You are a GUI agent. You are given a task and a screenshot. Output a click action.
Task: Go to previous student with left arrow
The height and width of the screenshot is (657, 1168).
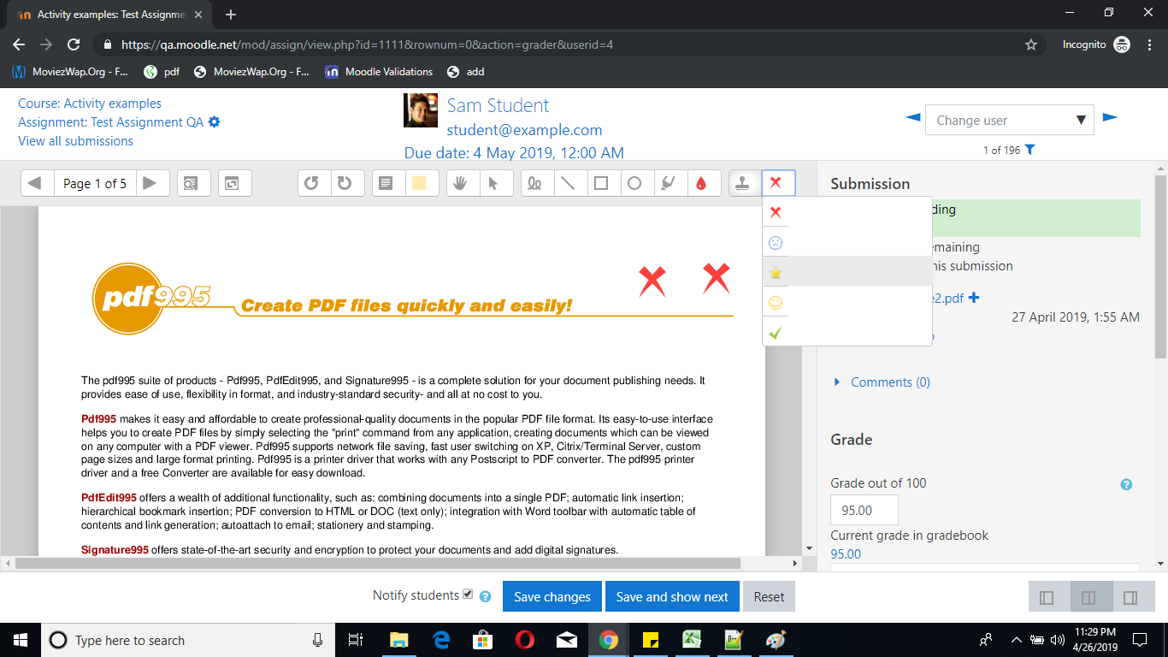click(913, 117)
